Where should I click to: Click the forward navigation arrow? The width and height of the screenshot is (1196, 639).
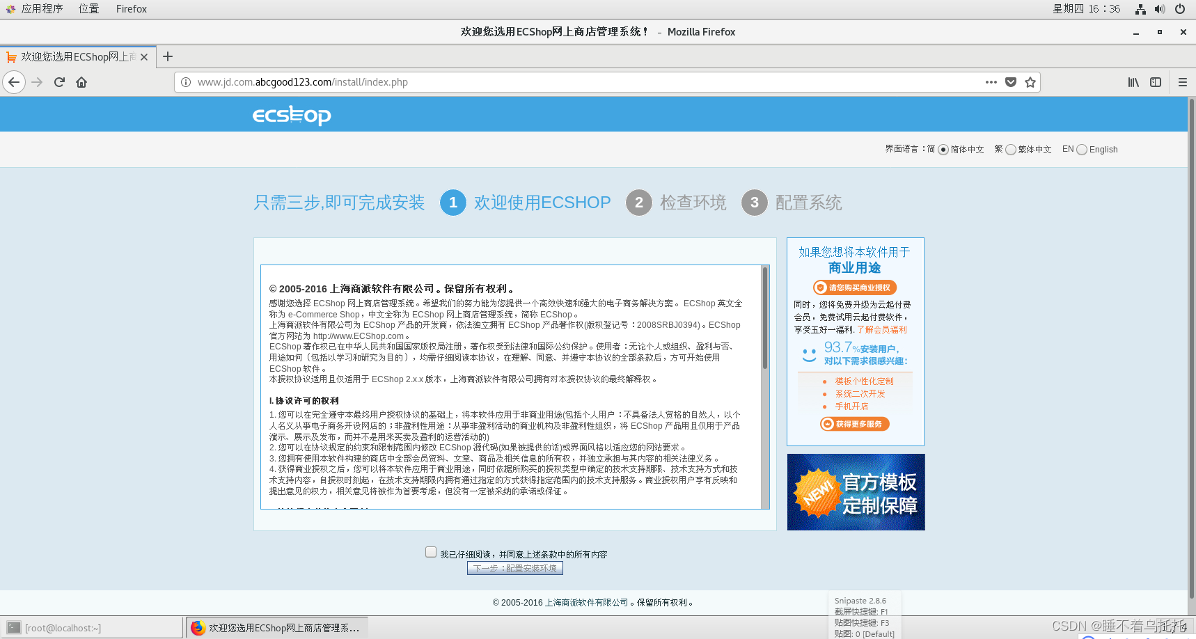37,82
